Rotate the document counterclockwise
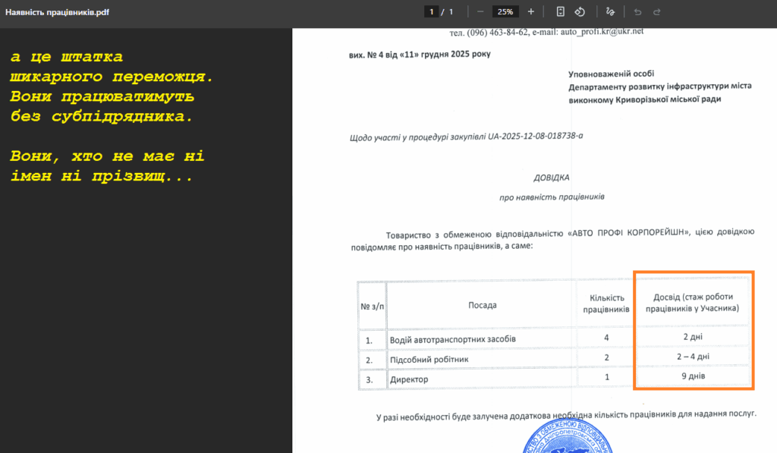The width and height of the screenshot is (777, 453). (x=580, y=11)
